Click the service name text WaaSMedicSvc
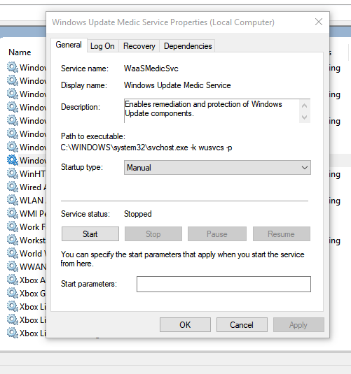The image size is (351, 374). pyautogui.click(x=151, y=69)
